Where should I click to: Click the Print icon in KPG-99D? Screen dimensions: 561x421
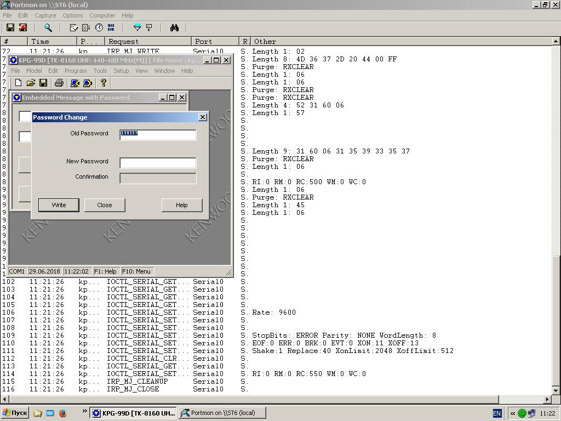pyautogui.click(x=59, y=83)
